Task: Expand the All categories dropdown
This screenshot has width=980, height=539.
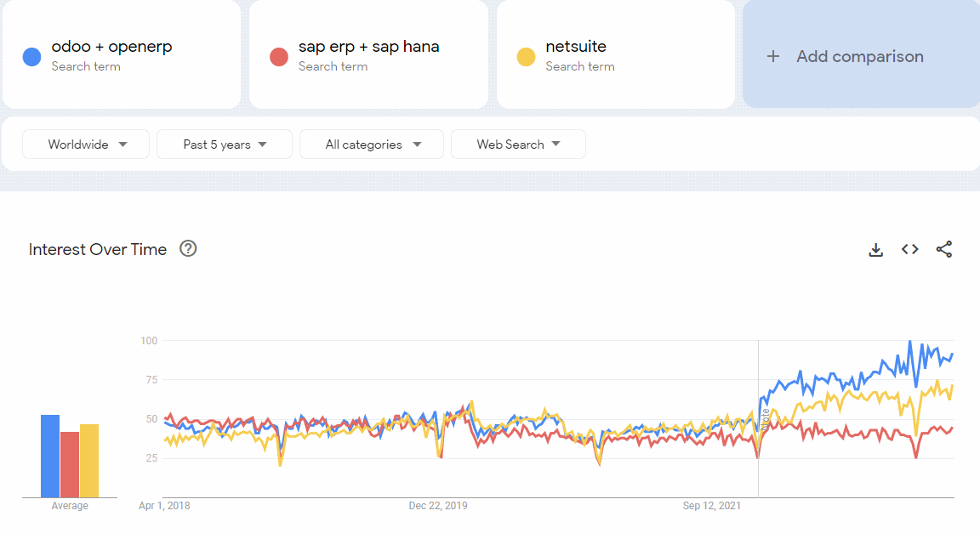Action: click(372, 145)
